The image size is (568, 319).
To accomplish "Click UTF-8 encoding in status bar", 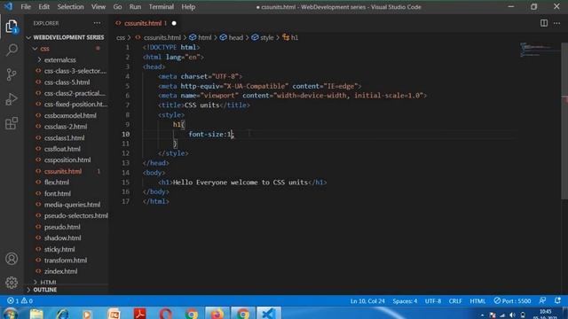I will [x=433, y=301].
